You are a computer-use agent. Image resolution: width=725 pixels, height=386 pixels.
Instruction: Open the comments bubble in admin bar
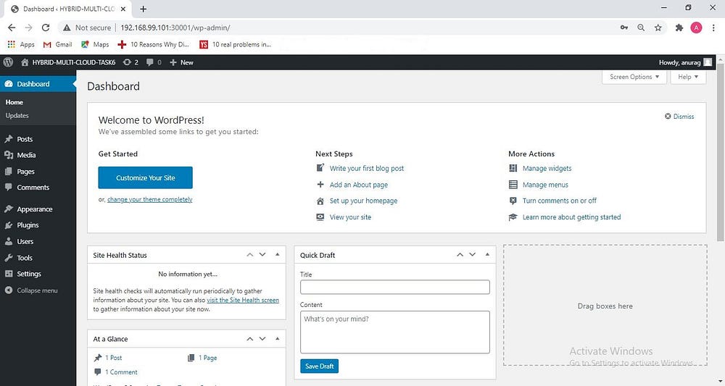point(154,62)
